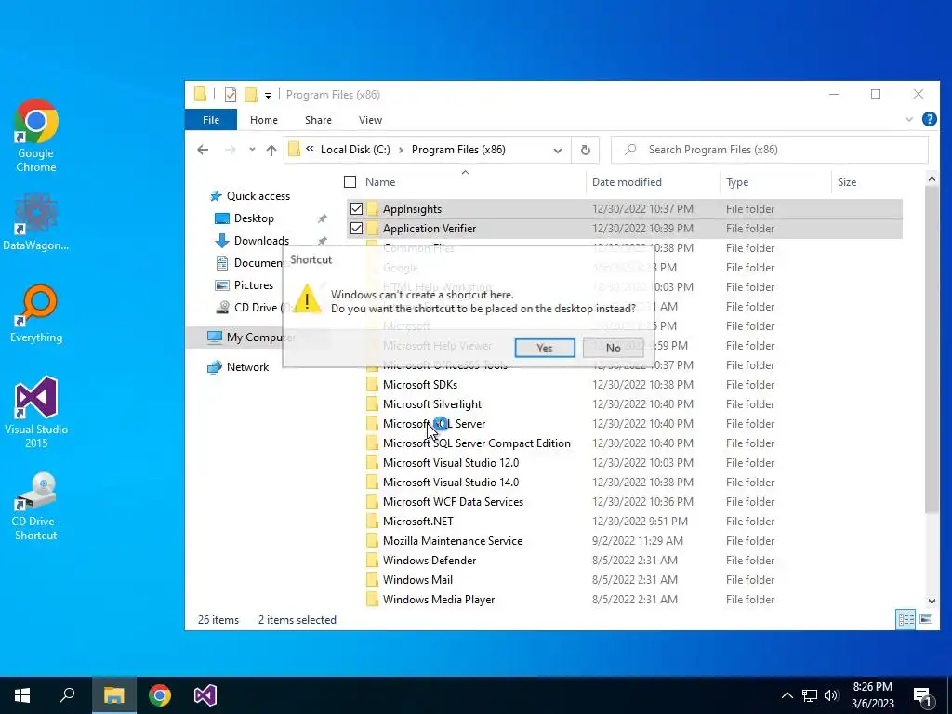Open DataWagon desktop shortcut icon

coord(36,221)
